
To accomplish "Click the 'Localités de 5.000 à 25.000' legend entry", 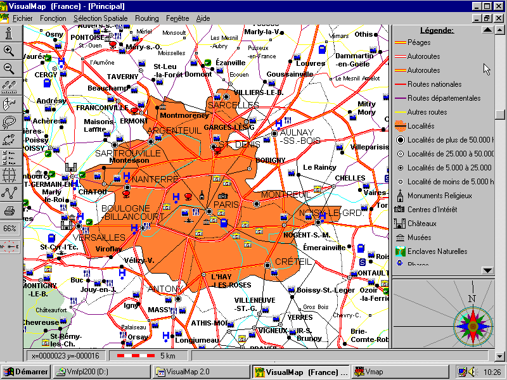I will tap(444, 168).
